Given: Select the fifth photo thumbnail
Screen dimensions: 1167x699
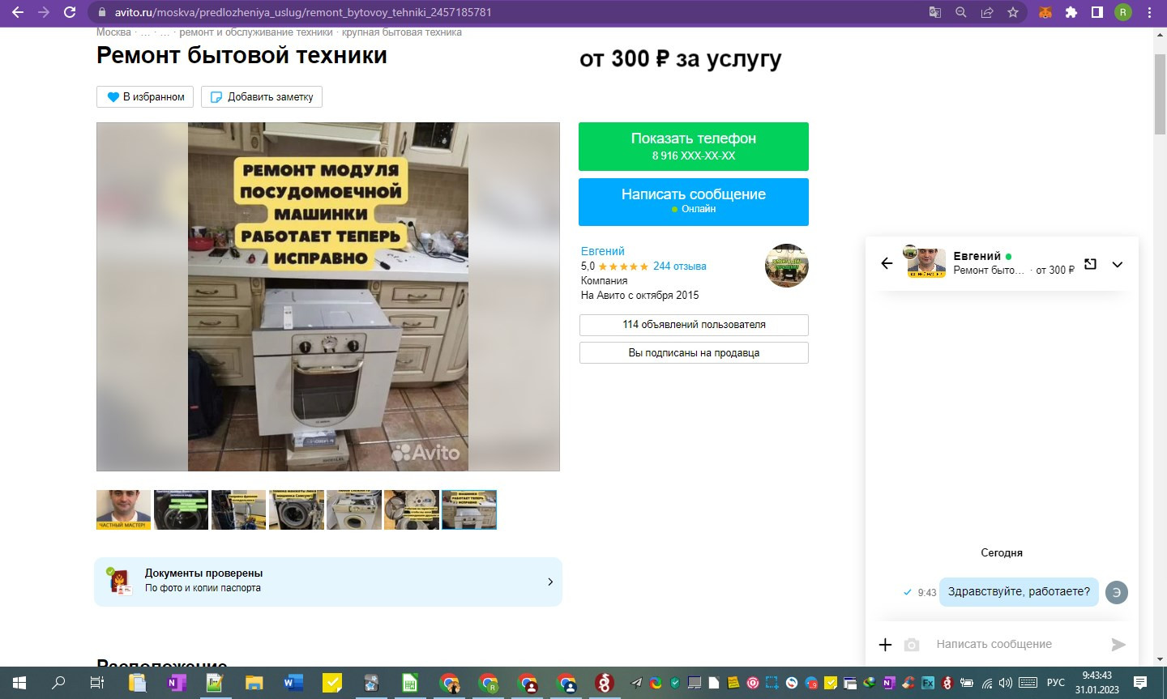Looking at the screenshot, I should coord(353,509).
